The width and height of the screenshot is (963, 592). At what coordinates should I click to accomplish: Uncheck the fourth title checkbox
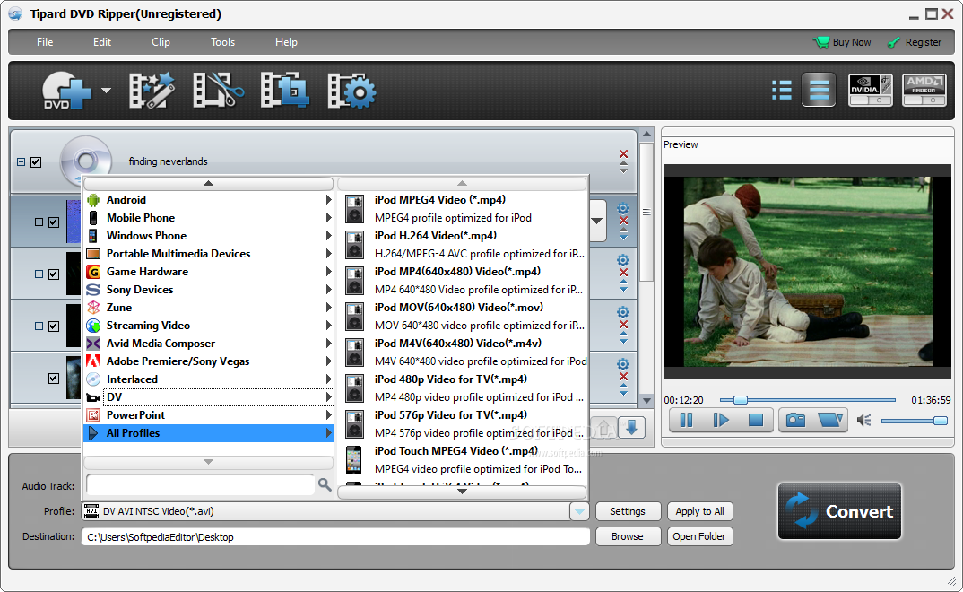[x=54, y=379]
